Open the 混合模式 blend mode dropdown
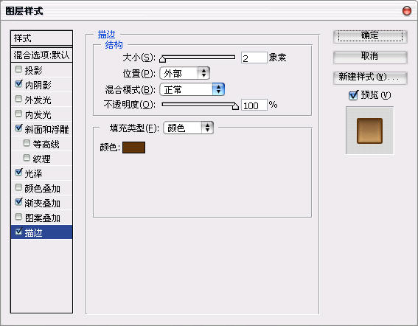 click(192, 89)
